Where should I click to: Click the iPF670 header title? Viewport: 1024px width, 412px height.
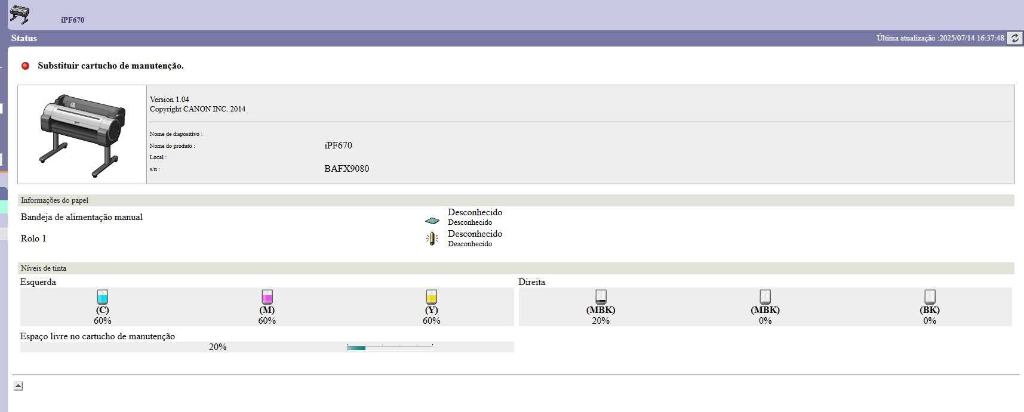click(x=72, y=20)
